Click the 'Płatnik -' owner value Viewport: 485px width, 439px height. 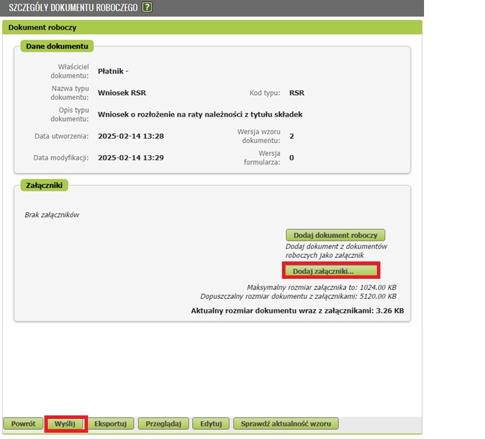tap(113, 71)
